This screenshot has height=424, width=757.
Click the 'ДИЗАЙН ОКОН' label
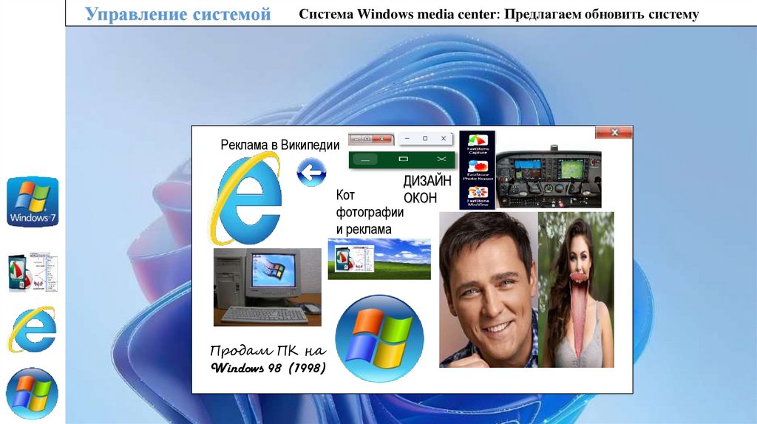tap(427, 189)
